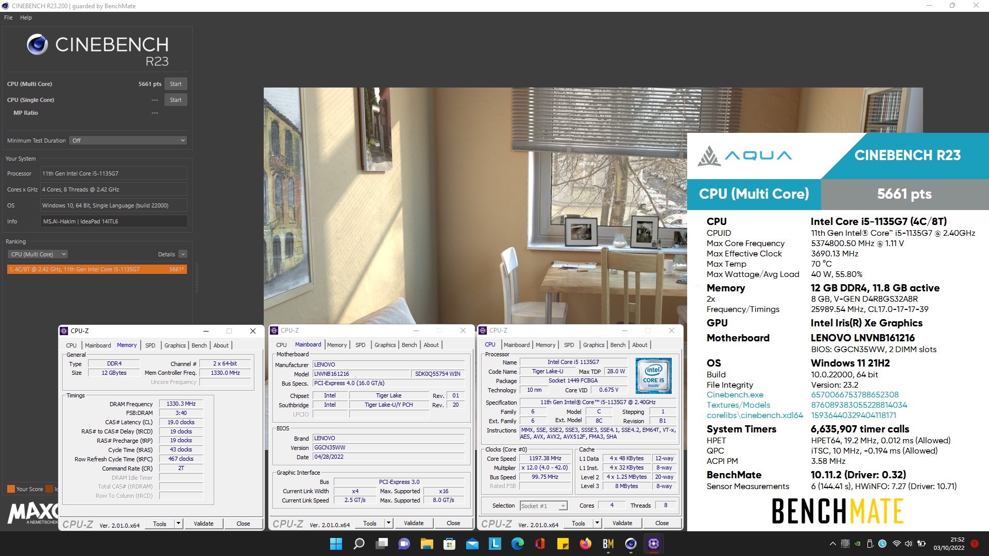
Task: Open the Windows Start menu
Action: (336, 544)
